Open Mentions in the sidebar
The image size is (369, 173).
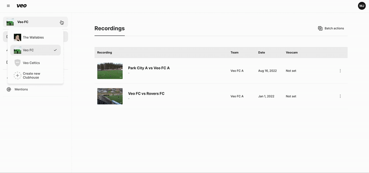coord(36,89)
